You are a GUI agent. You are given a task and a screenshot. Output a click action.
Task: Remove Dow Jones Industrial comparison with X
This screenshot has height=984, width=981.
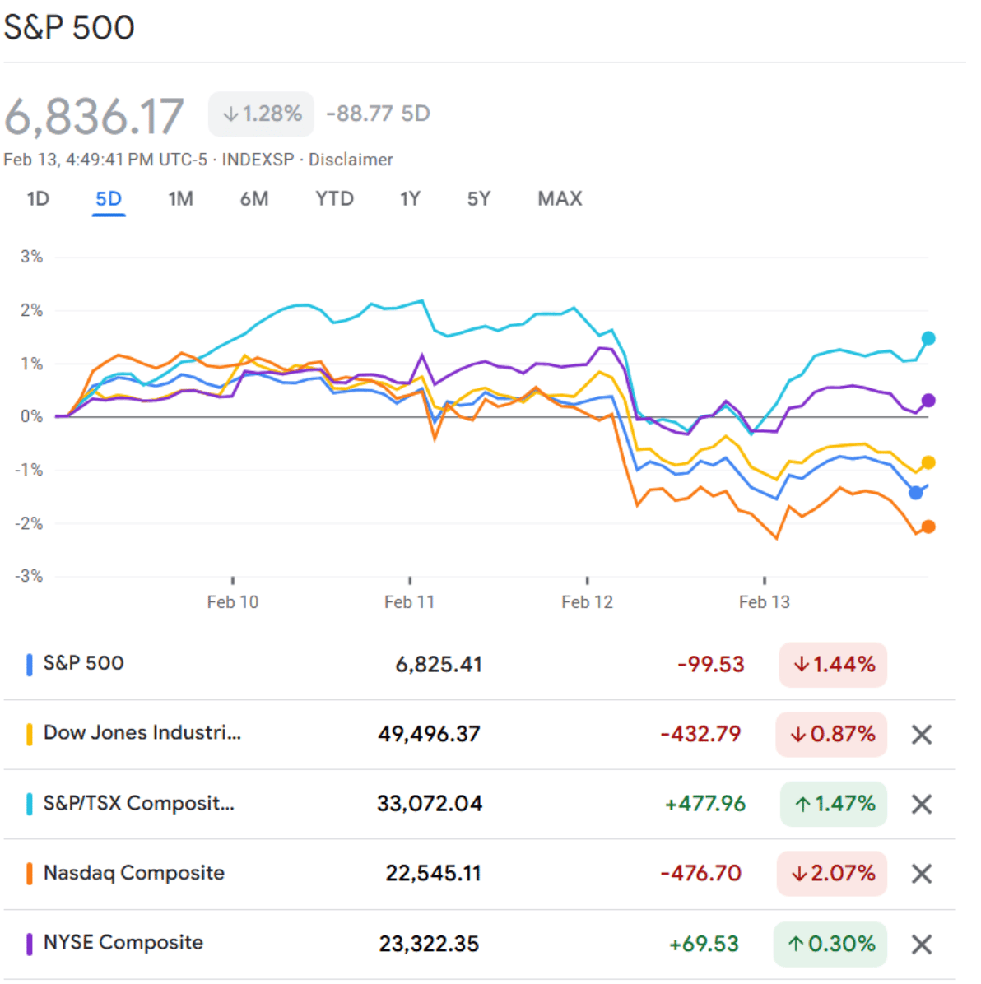click(921, 735)
